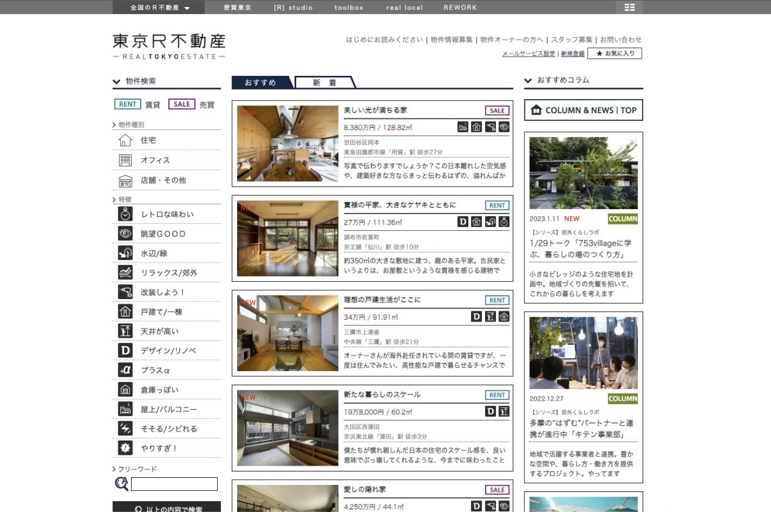Open the スタッフ募集 link
This screenshot has height=512, width=771.
click(572, 39)
